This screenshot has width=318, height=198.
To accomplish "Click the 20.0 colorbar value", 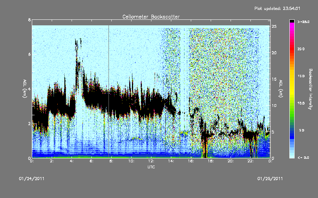I will point(301,49).
